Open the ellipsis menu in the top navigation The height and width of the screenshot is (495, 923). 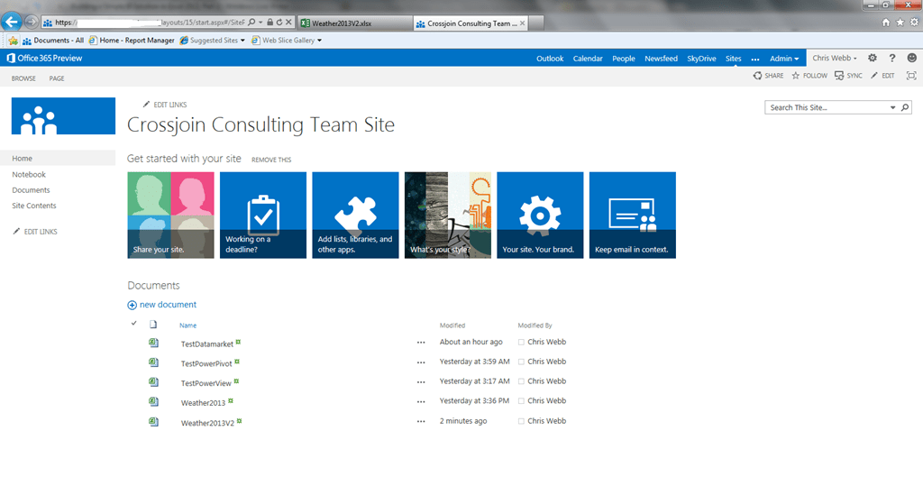[x=755, y=59]
